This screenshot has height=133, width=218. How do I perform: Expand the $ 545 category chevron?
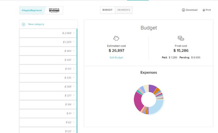click(74, 77)
